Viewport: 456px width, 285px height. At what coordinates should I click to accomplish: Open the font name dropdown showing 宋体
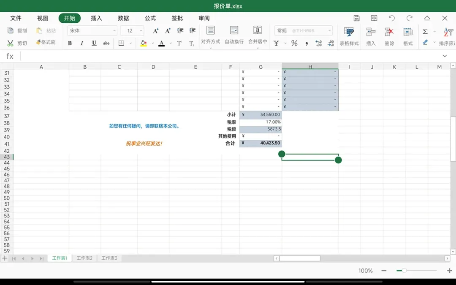click(x=92, y=30)
